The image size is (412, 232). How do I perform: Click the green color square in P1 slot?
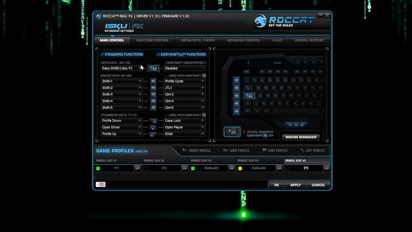tap(98, 168)
